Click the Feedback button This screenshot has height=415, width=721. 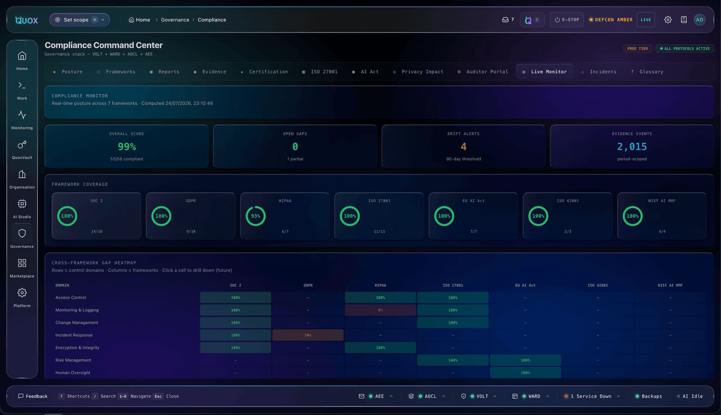pyautogui.click(x=32, y=397)
